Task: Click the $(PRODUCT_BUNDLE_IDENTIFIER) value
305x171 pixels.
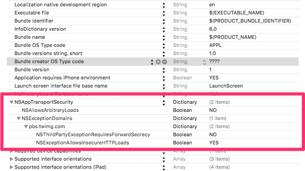Action: point(250,21)
